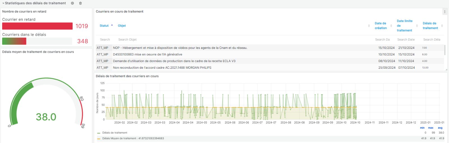Screen dimensions: 449x143
Task: Click sort icon next to Date de création
Action: click(x=391, y=26)
